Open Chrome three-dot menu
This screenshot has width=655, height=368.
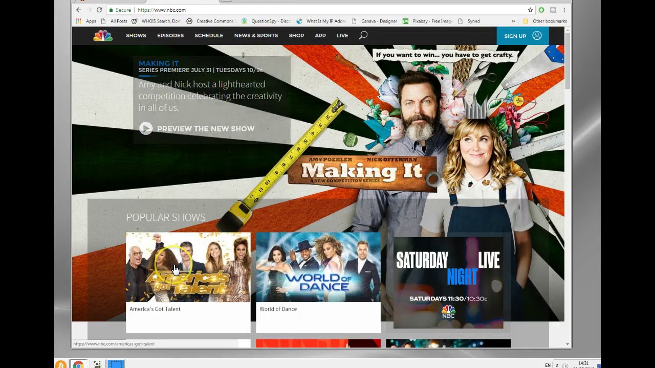point(564,10)
